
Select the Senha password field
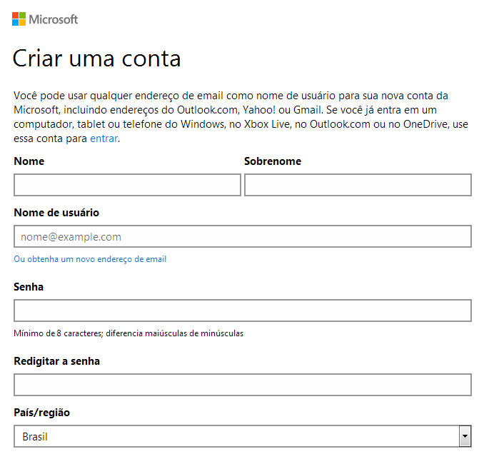pyautogui.click(x=243, y=311)
